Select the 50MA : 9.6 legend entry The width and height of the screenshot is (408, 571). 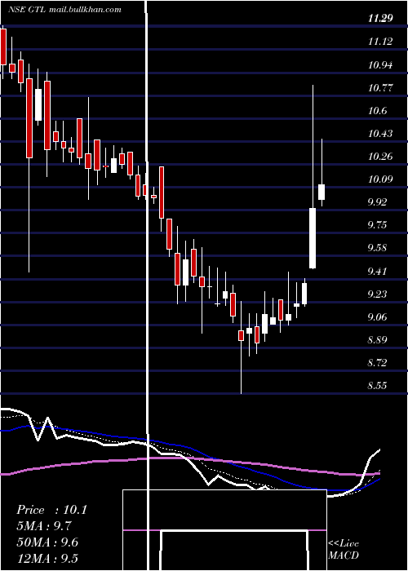pyautogui.click(x=47, y=542)
